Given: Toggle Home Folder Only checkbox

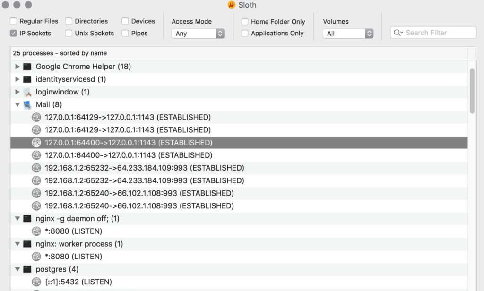Looking at the screenshot, I should [244, 22].
